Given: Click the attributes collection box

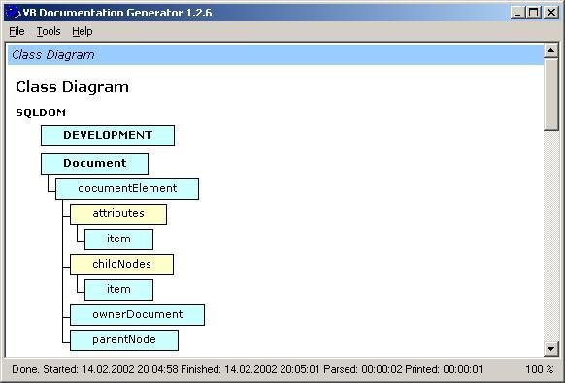Looking at the screenshot, I should point(118,214).
